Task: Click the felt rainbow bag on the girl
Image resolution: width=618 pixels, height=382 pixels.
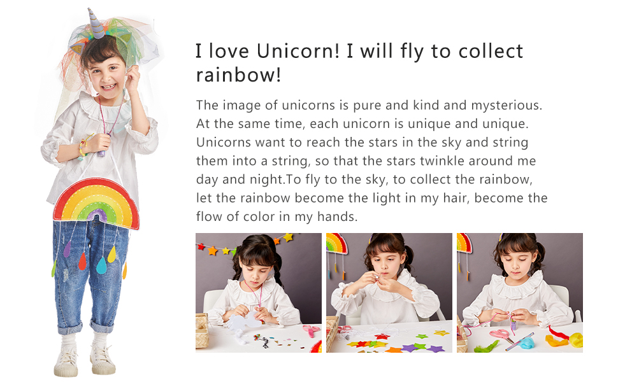Action: coord(96,204)
